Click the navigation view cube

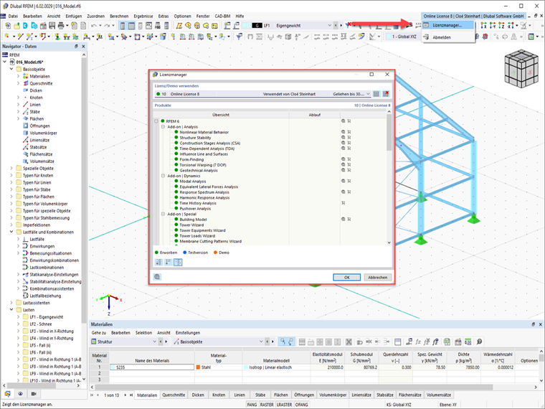tap(521, 70)
